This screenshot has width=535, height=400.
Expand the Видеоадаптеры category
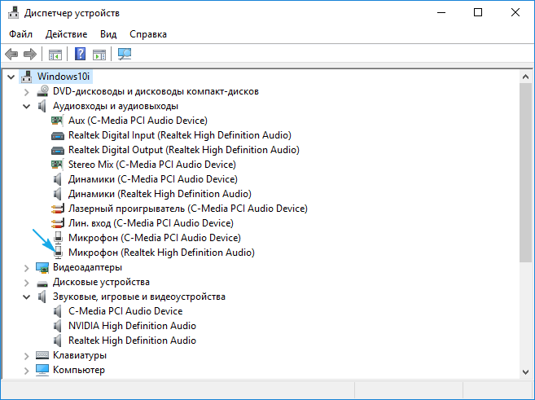pyautogui.click(x=27, y=267)
